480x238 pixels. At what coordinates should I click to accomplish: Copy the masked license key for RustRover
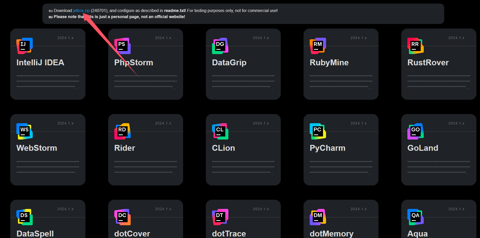pyautogui.click(x=439, y=81)
